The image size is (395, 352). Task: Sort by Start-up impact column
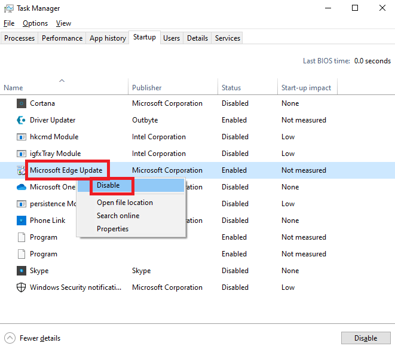[306, 88]
